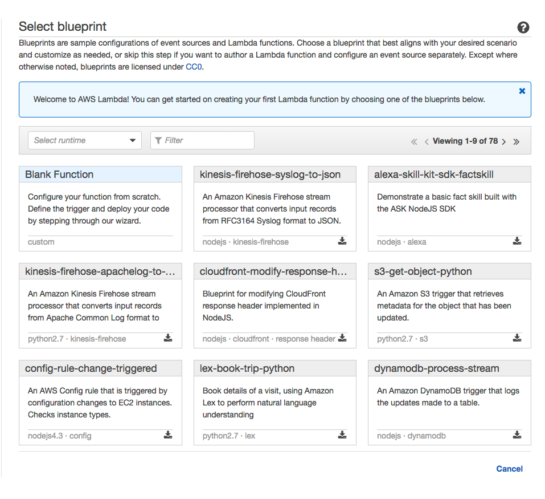The height and width of the screenshot is (499, 545).
Task: Download the dynamodb-process-stream blueprint
Action: [517, 435]
